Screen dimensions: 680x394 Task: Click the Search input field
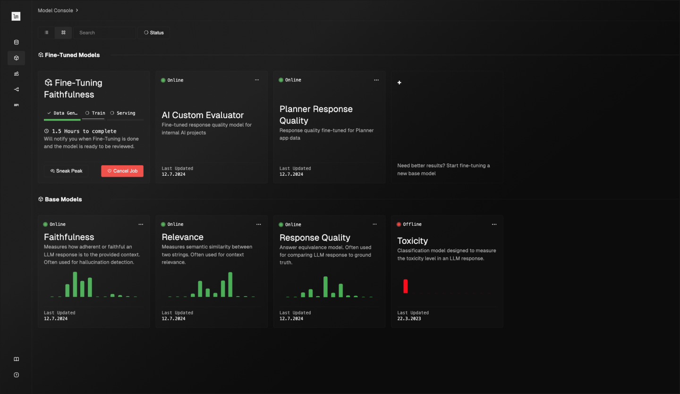pos(104,33)
